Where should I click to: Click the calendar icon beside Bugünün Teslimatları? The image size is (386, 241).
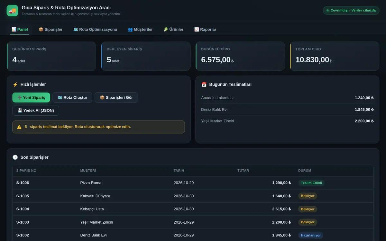204,85
